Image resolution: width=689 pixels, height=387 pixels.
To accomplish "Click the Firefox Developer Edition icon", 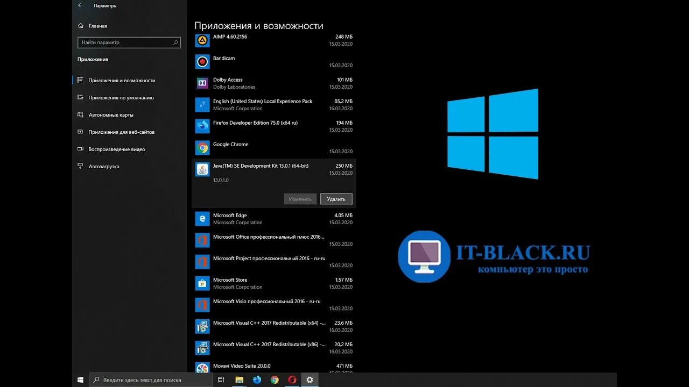I will click(x=202, y=126).
